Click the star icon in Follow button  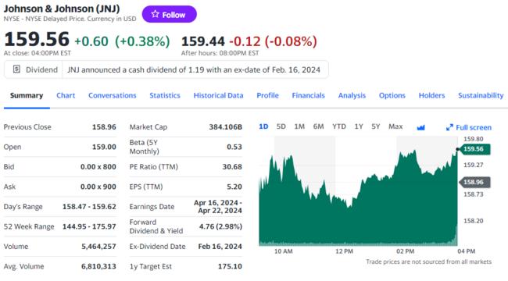[x=156, y=14]
